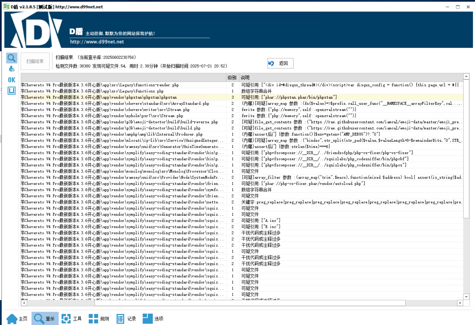475x325 pixels.
Task: Select the phpstan\phpstan\phpstan highlighted row
Action: [242, 97]
